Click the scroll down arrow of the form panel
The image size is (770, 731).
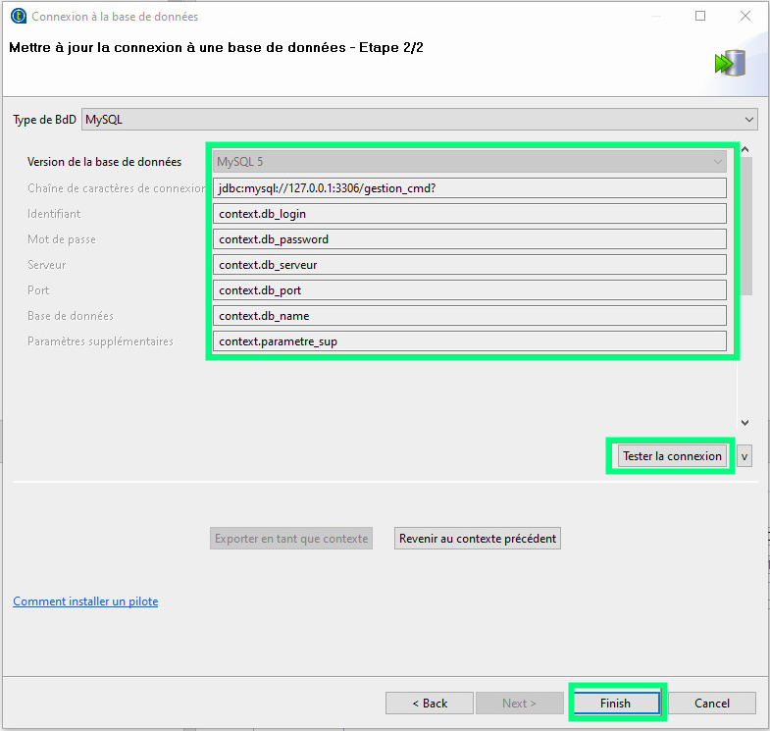[x=744, y=423]
